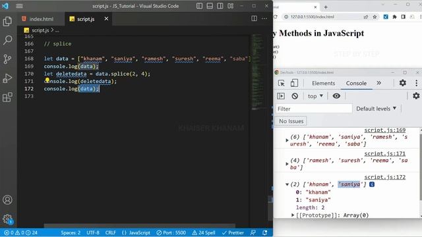Screen dimensions: 422x237
Task: Open the script.js:171 source link
Action: (x=385, y=153)
